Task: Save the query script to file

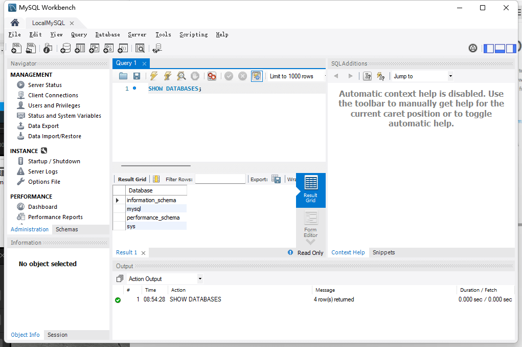Action: click(x=137, y=76)
